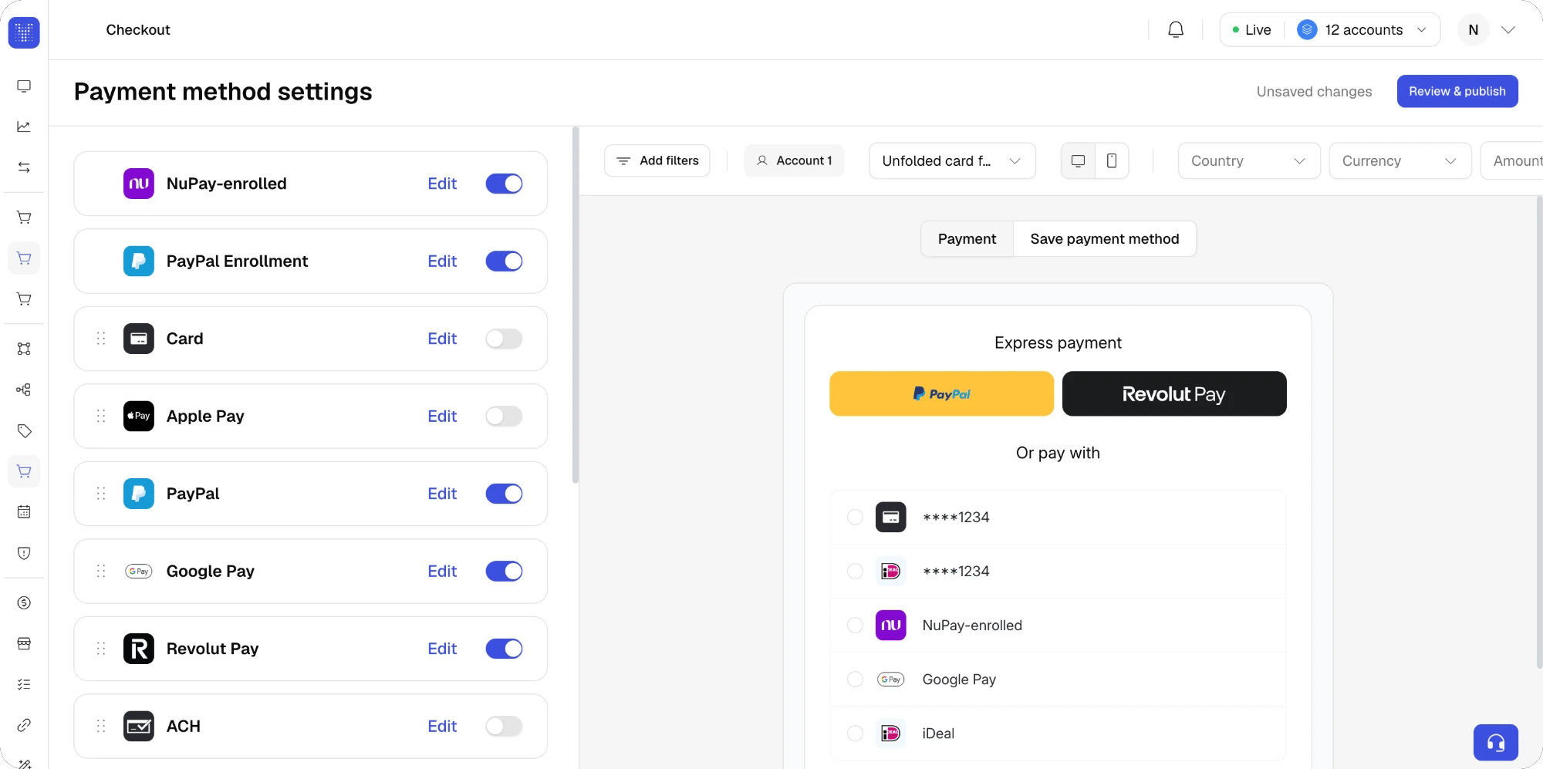Expand the user profile menu chevron
This screenshot has width=1543, height=769.
point(1508,30)
